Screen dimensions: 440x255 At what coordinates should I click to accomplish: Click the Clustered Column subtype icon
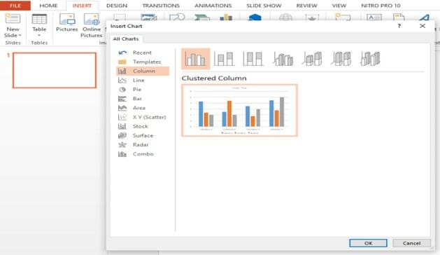pos(196,59)
